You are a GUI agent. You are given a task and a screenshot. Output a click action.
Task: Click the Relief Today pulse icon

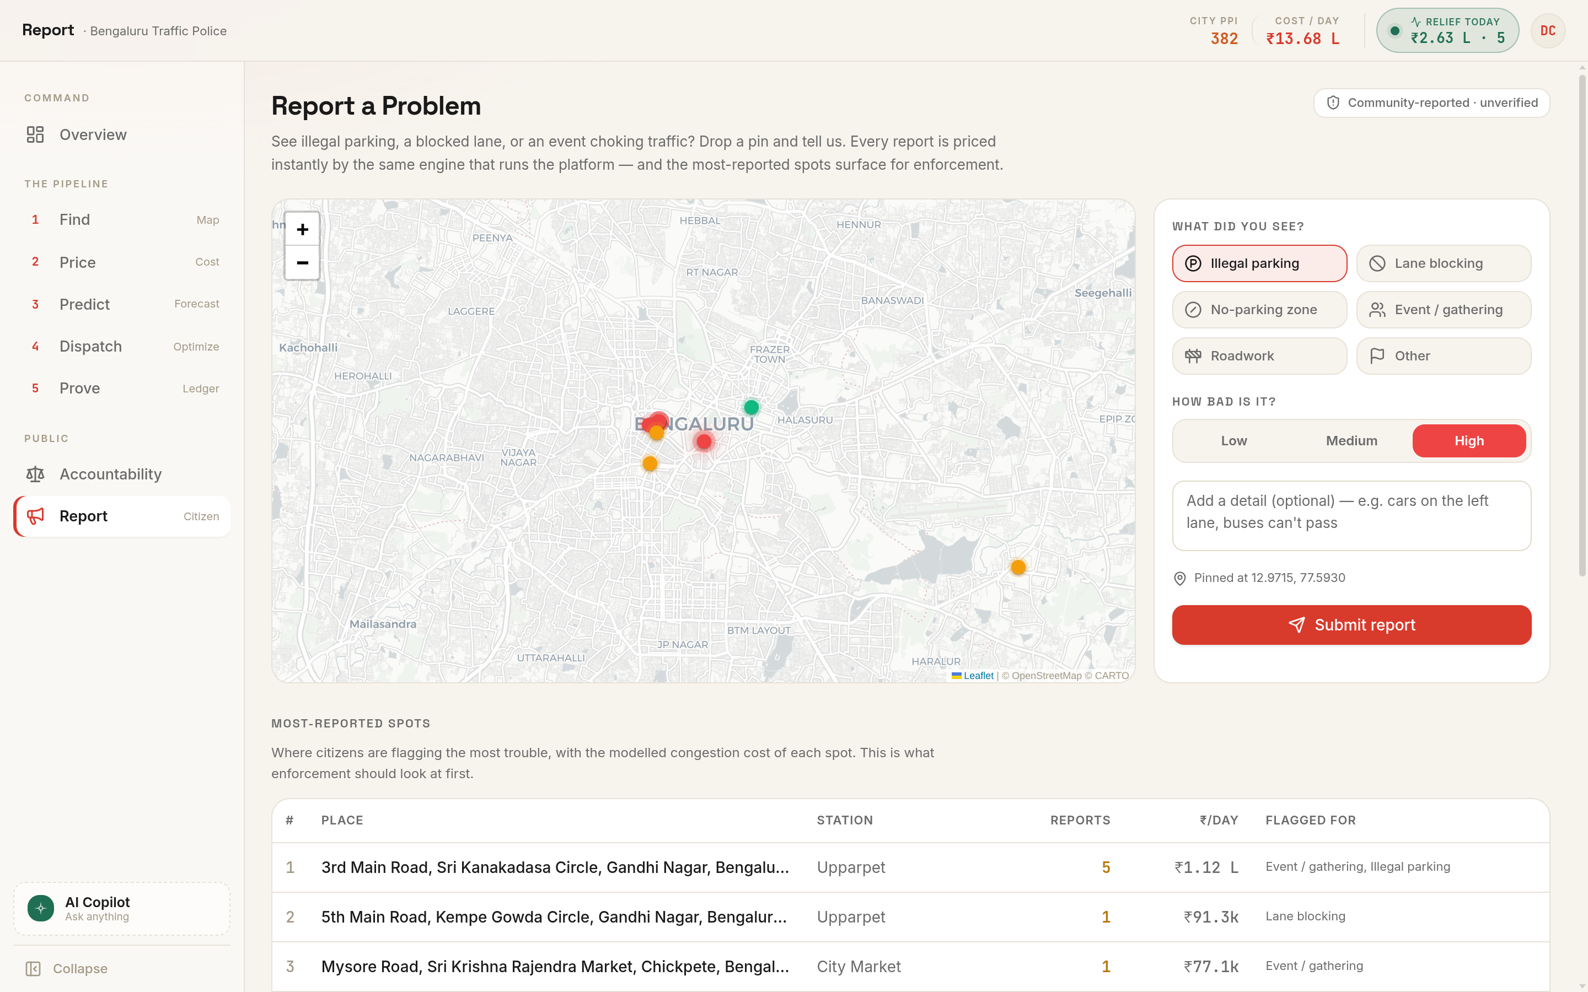pyautogui.click(x=1415, y=21)
